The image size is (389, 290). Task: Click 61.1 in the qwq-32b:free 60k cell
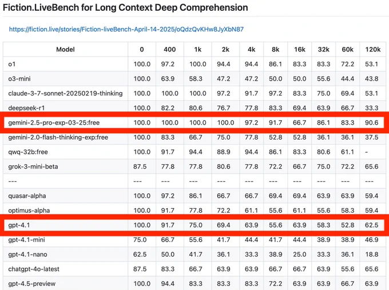pyautogui.click(x=347, y=152)
